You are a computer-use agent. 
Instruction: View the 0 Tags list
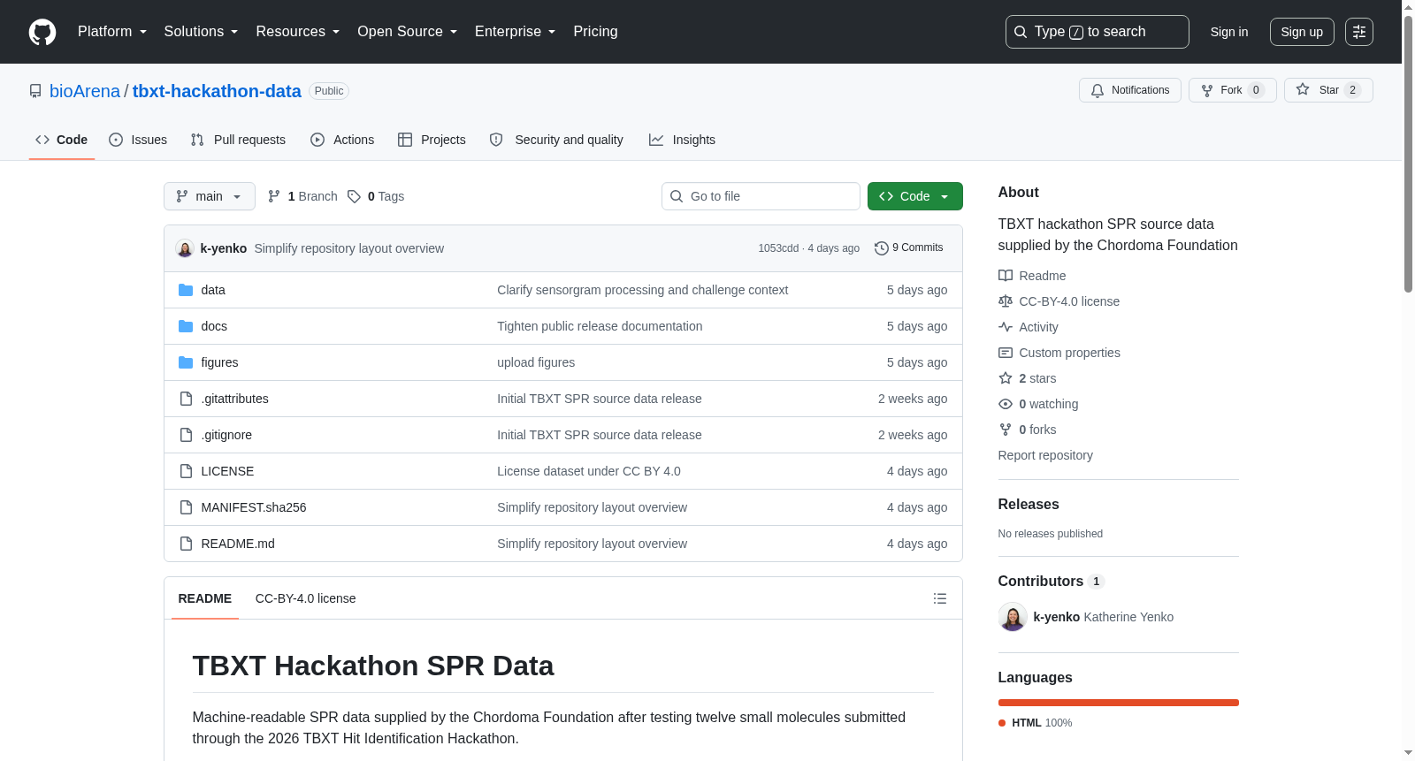(x=376, y=196)
